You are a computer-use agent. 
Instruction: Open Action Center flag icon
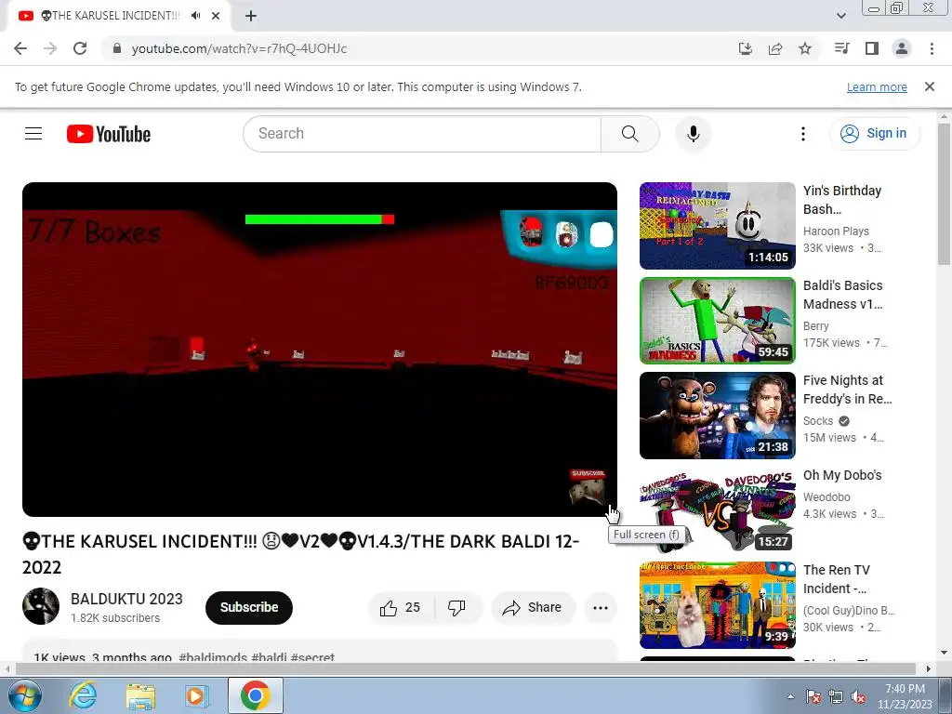[813, 696]
